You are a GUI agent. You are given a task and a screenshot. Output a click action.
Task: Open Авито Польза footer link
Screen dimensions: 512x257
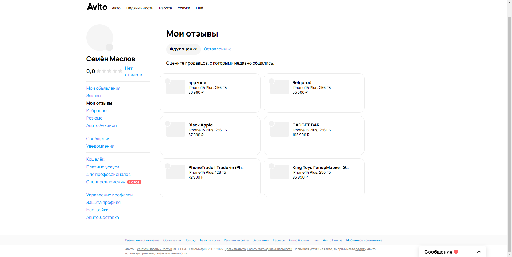pos(333,240)
